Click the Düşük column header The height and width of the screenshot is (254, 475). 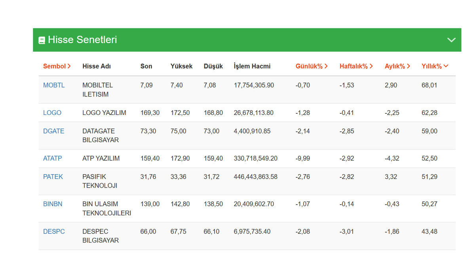point(213,66)
